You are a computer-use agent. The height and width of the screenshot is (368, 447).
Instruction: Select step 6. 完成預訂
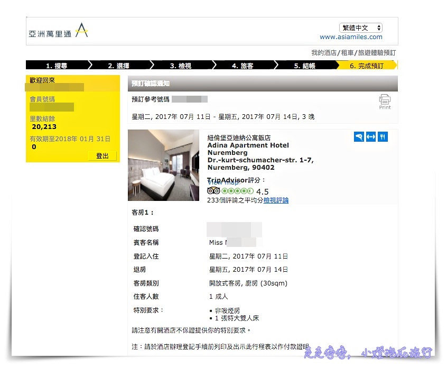click(367, 66)
